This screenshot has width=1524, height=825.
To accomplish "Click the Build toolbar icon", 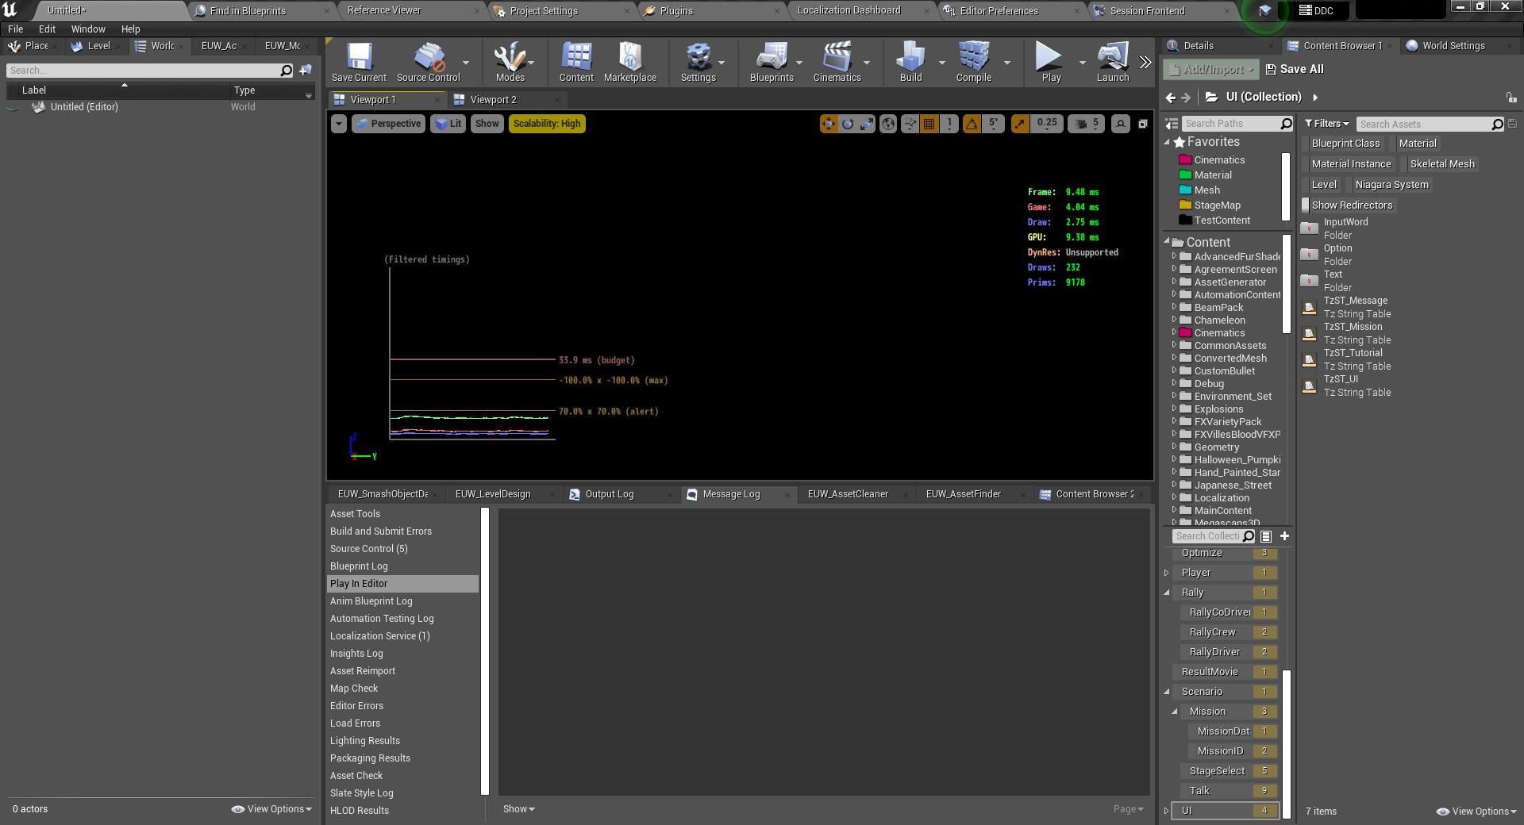I will point(910,62).
